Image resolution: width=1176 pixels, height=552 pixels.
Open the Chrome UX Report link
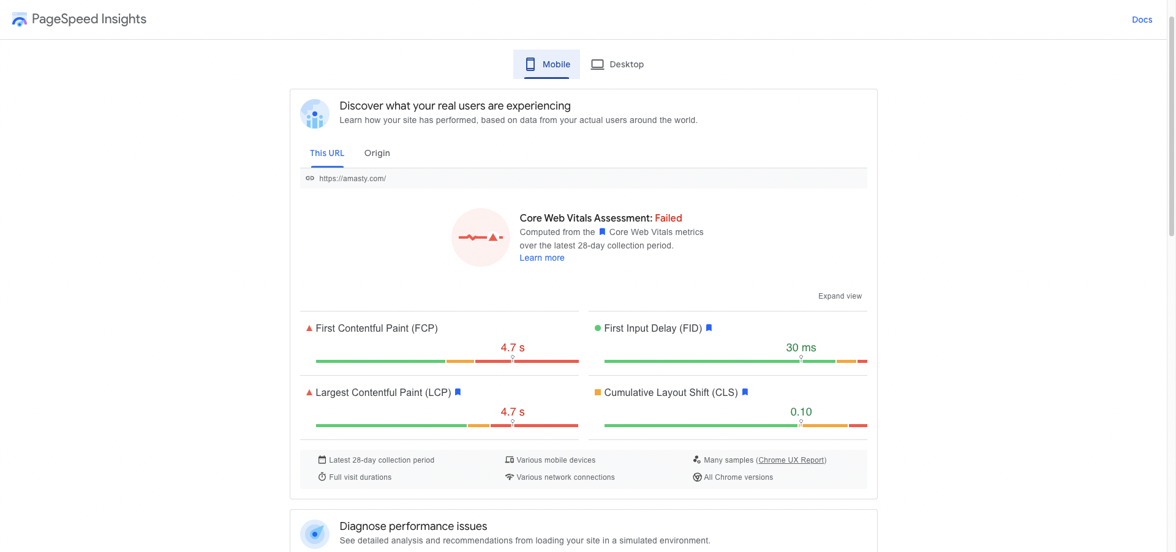point(791,460)
